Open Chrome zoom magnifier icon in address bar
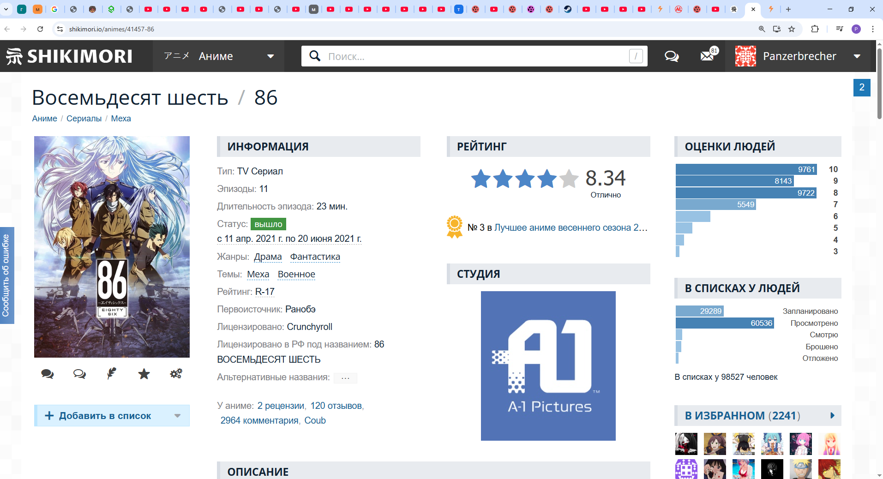883x479 pixels. [x=762, y=29]
